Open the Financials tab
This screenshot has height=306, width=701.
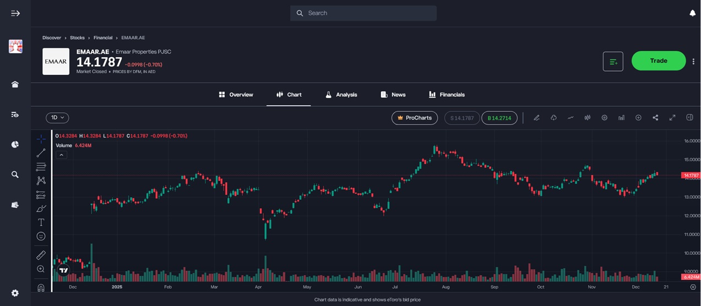tap(447, 95)
